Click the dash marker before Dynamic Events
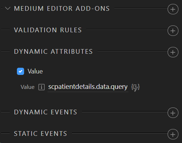 5,111
